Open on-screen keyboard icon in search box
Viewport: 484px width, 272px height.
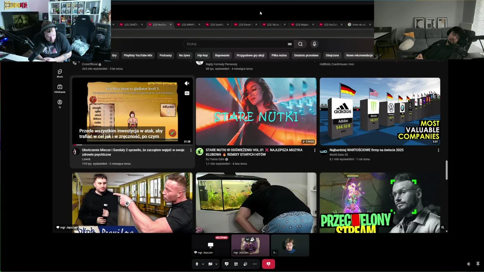click(290, 44)
